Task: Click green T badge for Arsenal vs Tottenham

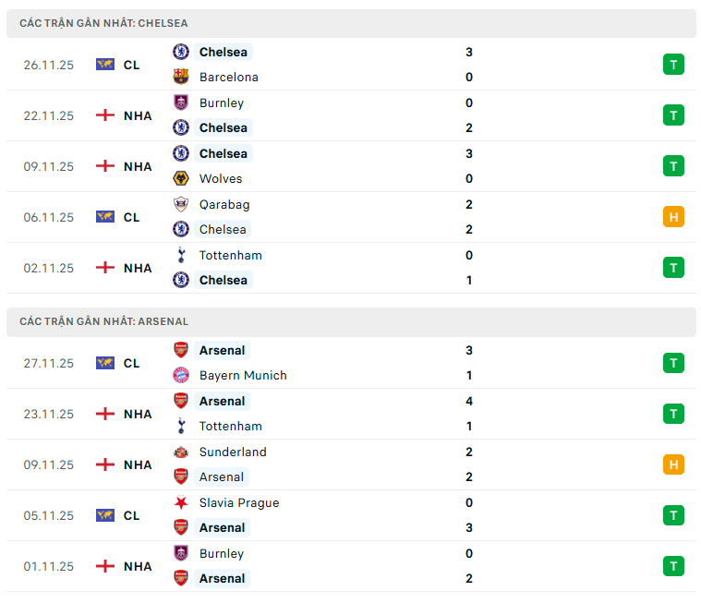Action: [673, 414]
